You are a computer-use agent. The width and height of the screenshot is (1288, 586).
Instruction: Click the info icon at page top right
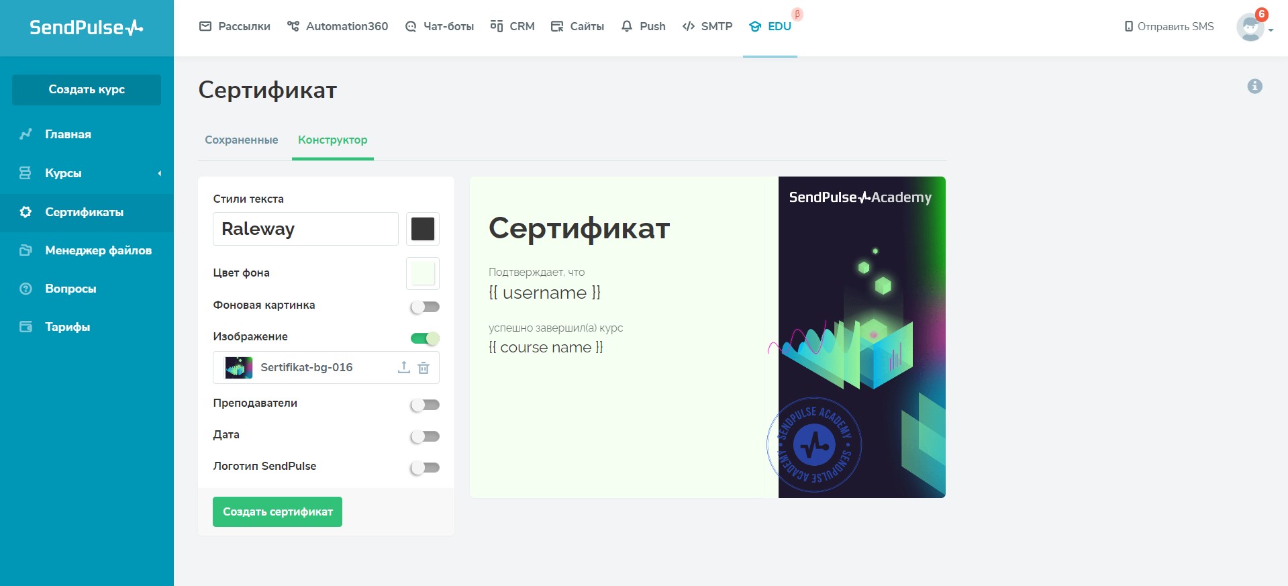click(x=1255, y=86)
